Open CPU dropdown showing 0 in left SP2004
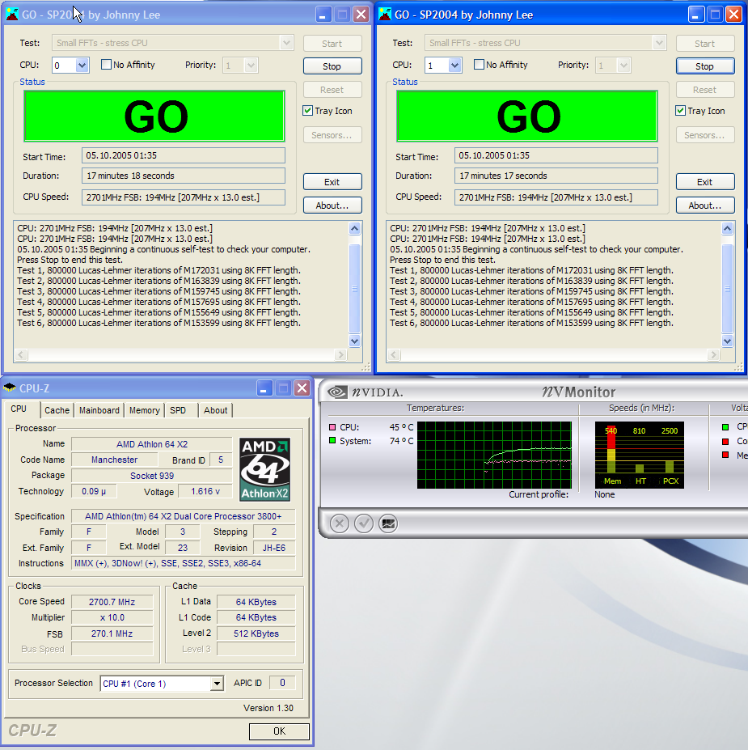Viewport: 748px width, 750px height. tap(82, 65)
